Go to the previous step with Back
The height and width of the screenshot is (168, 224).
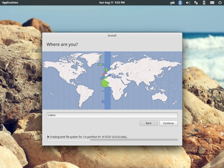click(x=148, y=123)
